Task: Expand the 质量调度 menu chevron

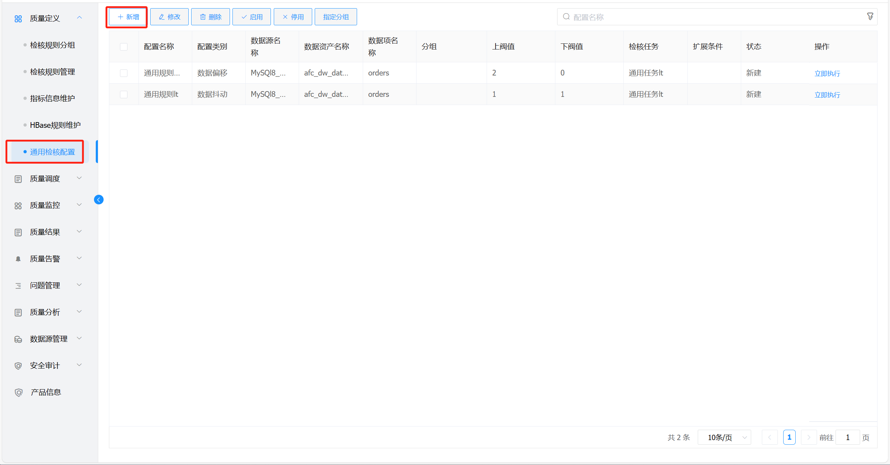Action: click(x=79, y=178)
